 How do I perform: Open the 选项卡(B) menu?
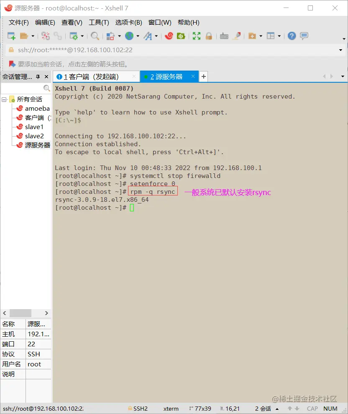[x=128, y=23]
